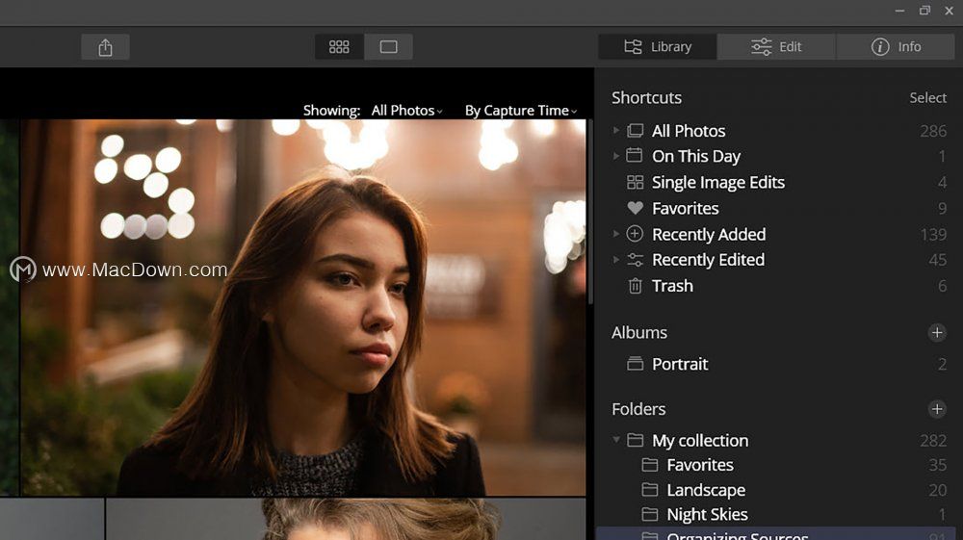Expand the On This Day arrow
This screenshot has height=540, width=963.
616,157
